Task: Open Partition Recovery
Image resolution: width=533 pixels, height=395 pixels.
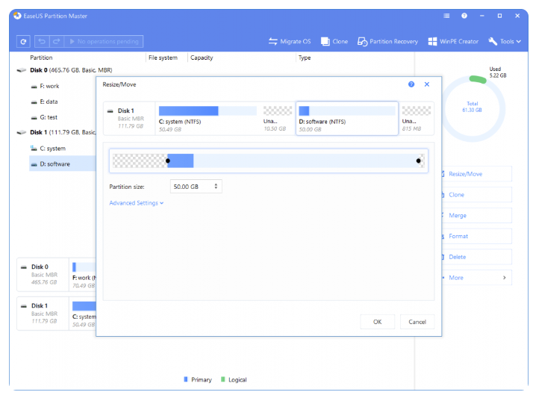Action: [x=387, y=42]
